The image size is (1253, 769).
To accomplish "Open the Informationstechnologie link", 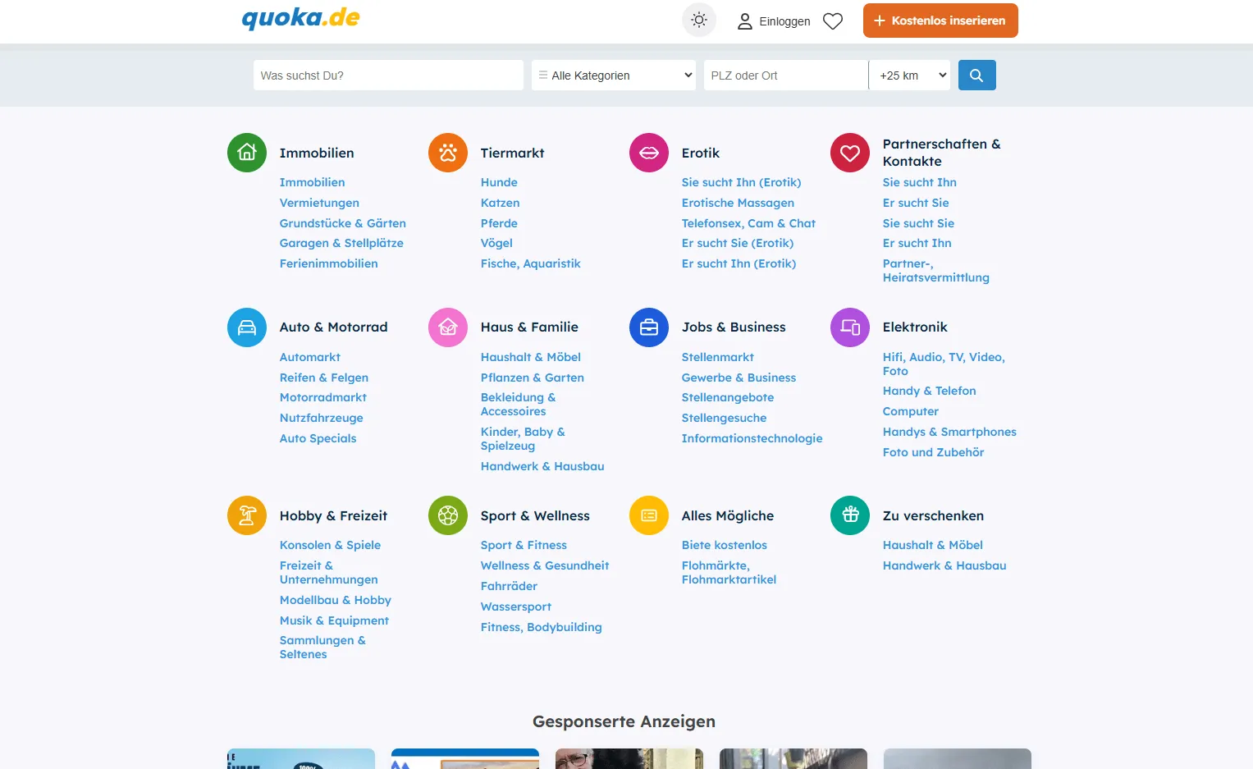I will (x=752, y=438).
